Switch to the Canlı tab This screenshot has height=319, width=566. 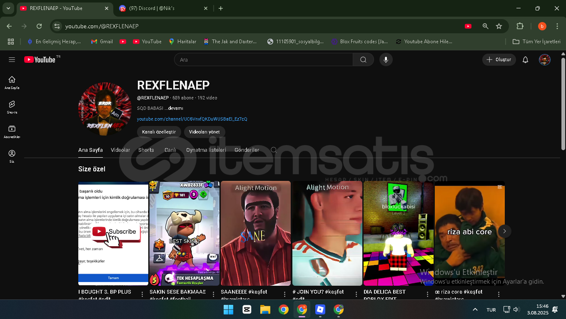[170, 150]
